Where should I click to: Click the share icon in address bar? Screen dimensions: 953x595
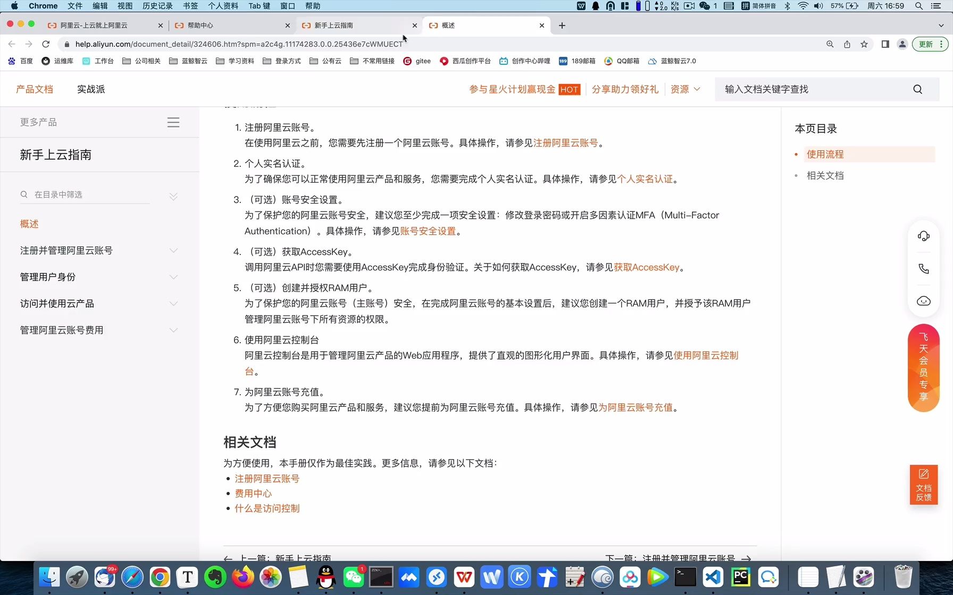click(x=847, y=44)
